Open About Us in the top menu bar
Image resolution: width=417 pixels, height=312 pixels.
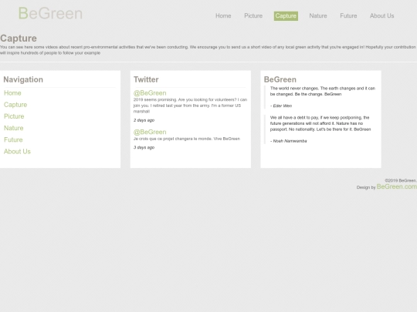(381, 16)
